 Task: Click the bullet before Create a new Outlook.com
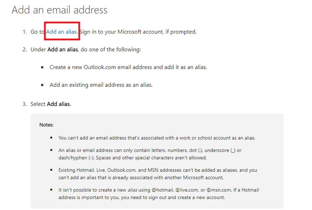pyautogui.click(x=42, y=67)
